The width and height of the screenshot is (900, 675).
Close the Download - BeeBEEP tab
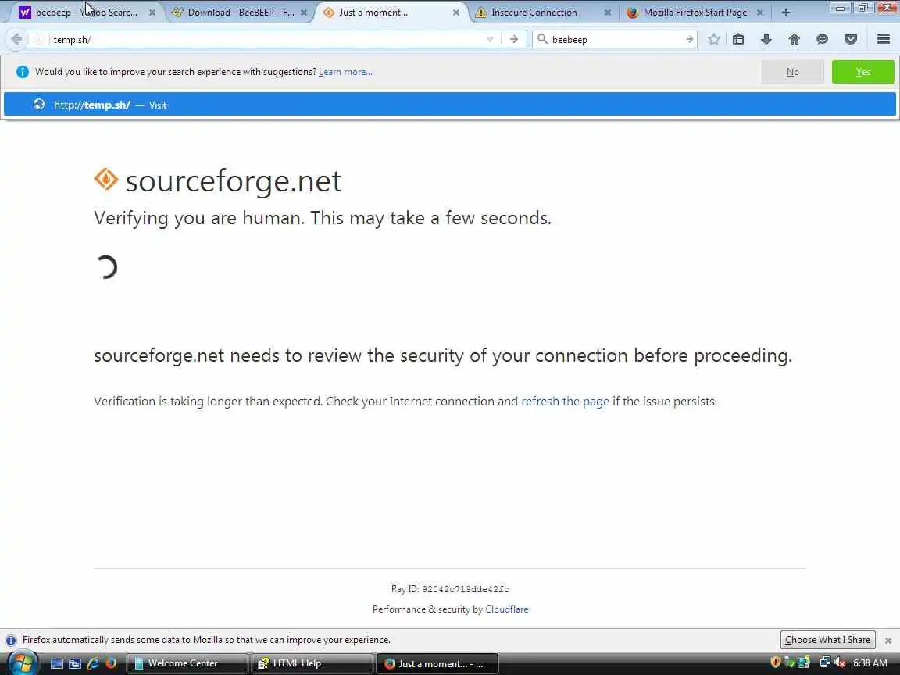click(x=304, y=12)
